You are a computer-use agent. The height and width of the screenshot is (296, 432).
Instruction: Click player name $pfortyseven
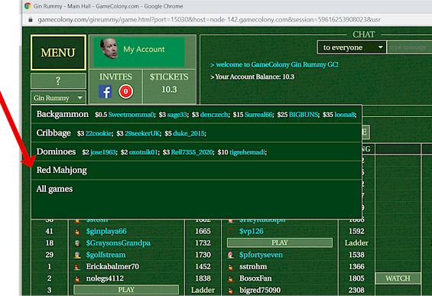[261, 255]
